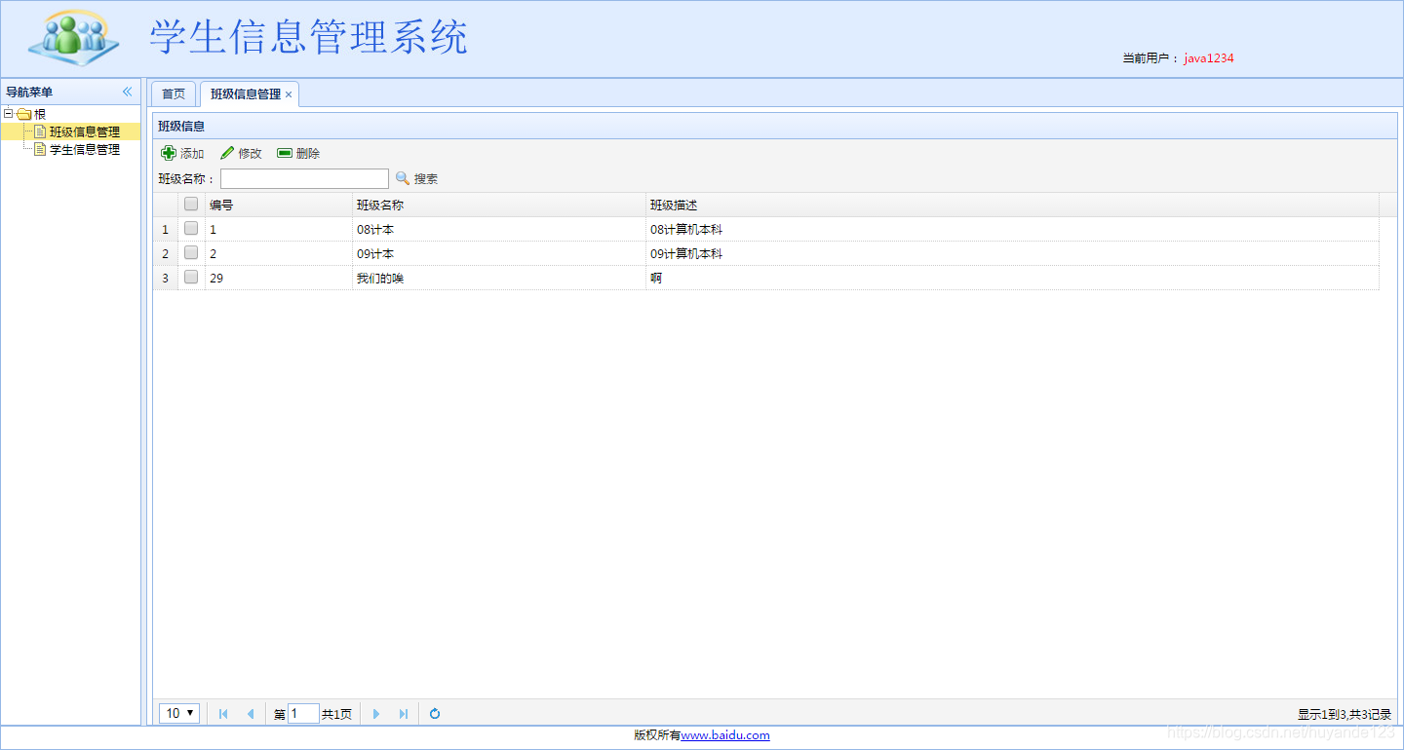Click the 08计算机本科 description cell
The height and width of the screenshot is (750, 1404).
click(1012, 229)
